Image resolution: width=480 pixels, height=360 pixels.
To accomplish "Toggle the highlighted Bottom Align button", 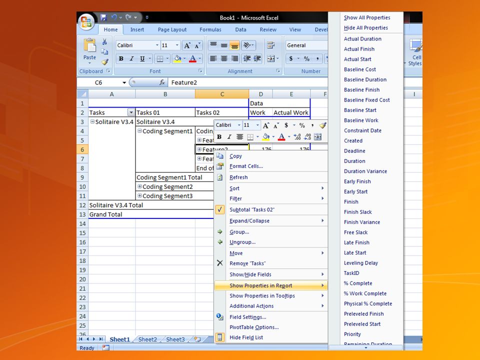I will (235, 45).
